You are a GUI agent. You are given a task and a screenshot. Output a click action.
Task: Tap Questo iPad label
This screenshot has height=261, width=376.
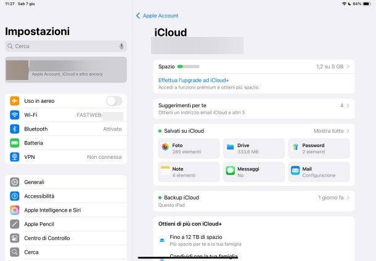(x=171, y=205)
